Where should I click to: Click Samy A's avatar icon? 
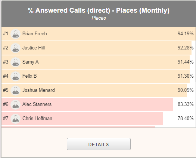(16, 62)
